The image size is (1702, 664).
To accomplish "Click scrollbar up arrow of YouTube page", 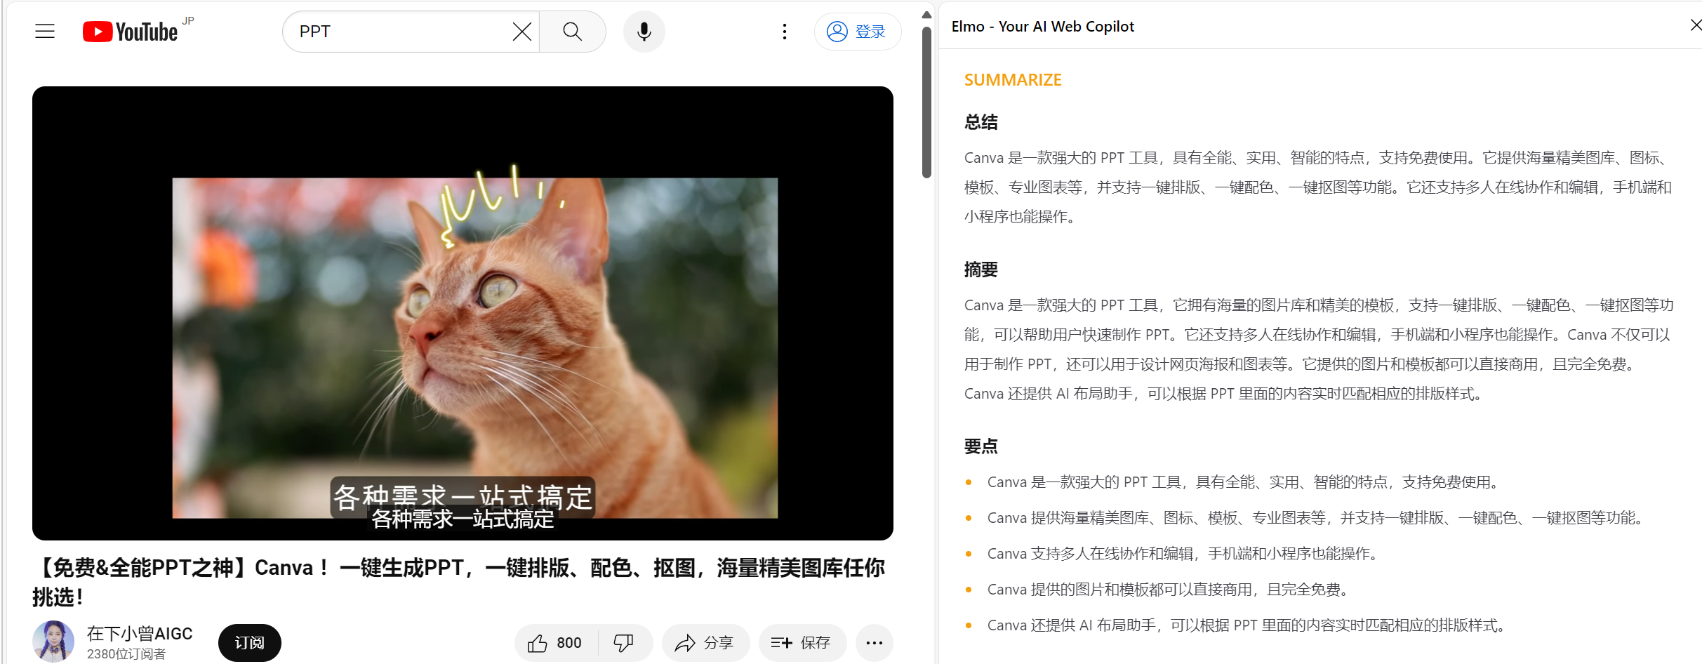I will (926, 15).
